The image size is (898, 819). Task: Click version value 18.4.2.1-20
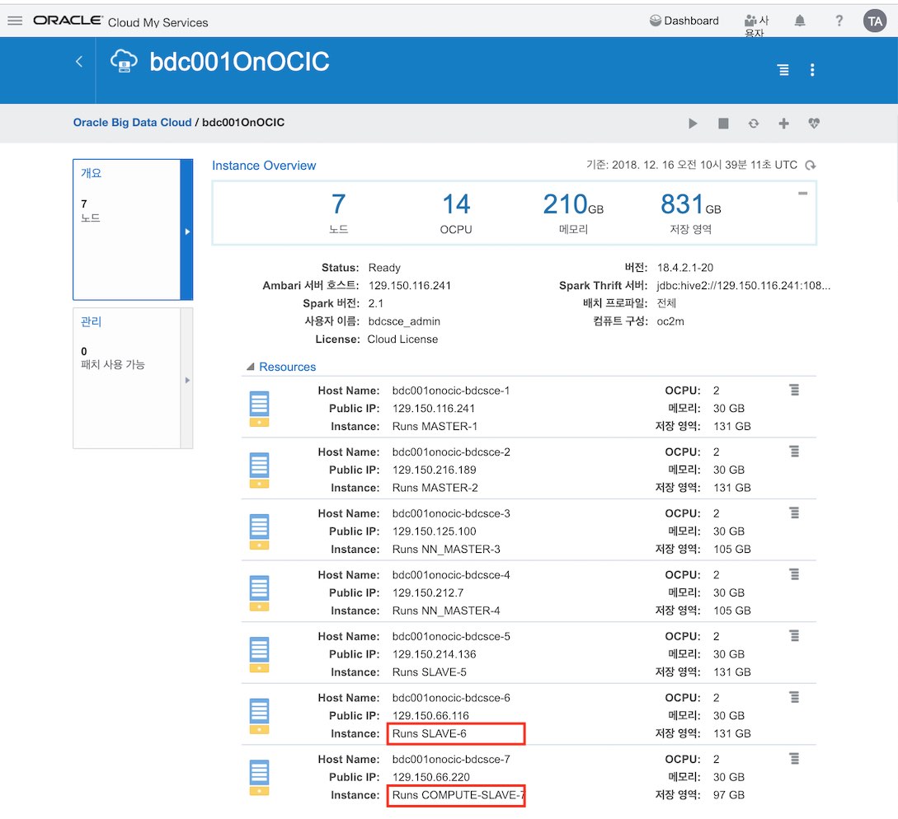tap(685, 267)
